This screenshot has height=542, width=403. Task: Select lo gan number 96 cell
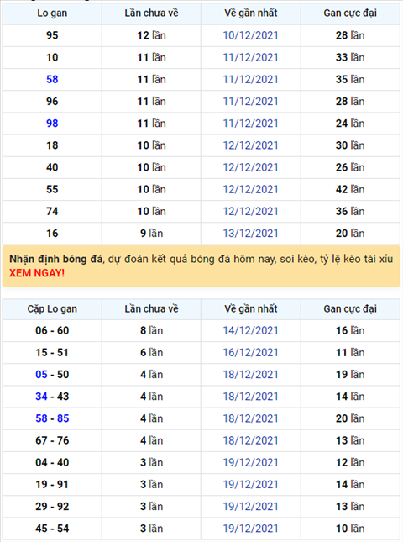click(52, 102)
